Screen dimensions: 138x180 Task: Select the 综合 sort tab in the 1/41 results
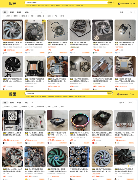click(x=5, y=103)
